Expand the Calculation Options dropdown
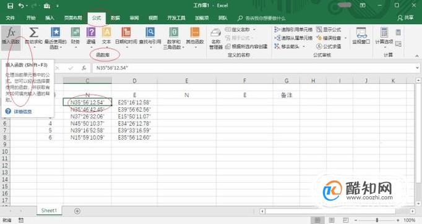The height and width of the screenshot is (224, 422). pyautogui.click(x=384, y=38)
